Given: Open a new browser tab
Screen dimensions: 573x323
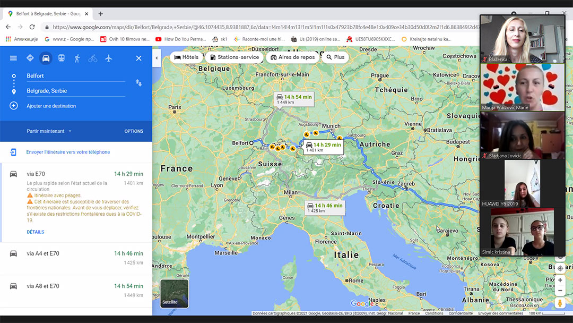Looking at the screenshot, I should pyautogui.click(x=100, y=14).
